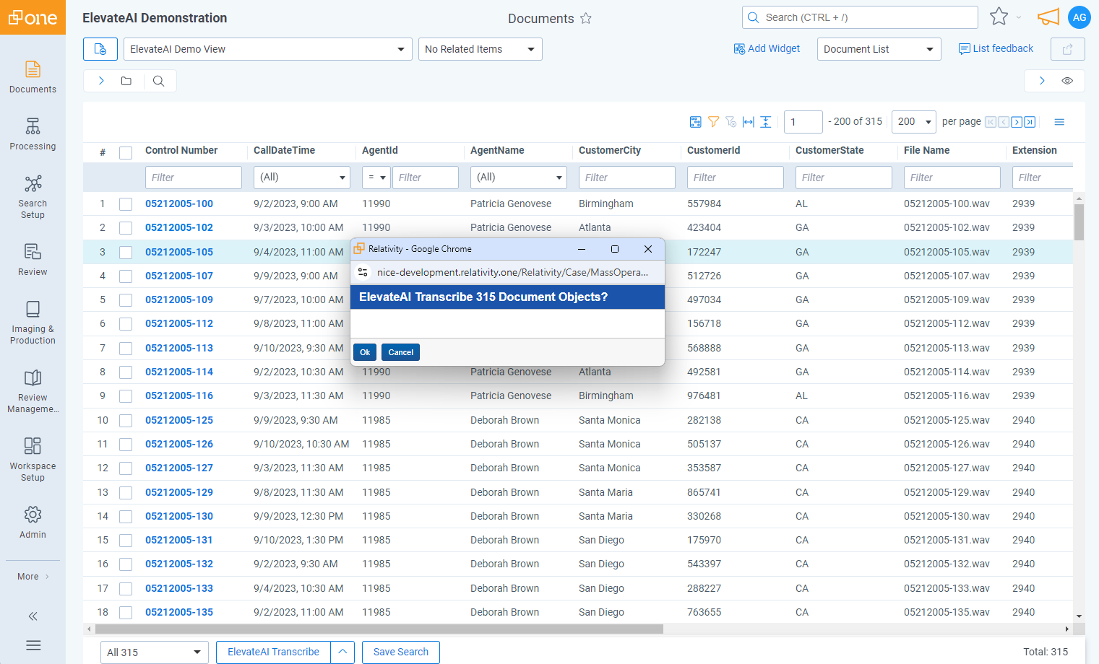The height and width of the screenshot is (664, 1099).
Task: Tick the select-all checkbox in header
Action: [x=126, y=152]
